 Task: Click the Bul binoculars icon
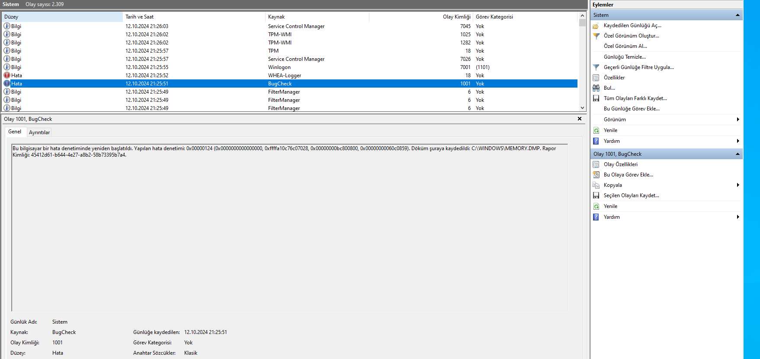[596, 88]
